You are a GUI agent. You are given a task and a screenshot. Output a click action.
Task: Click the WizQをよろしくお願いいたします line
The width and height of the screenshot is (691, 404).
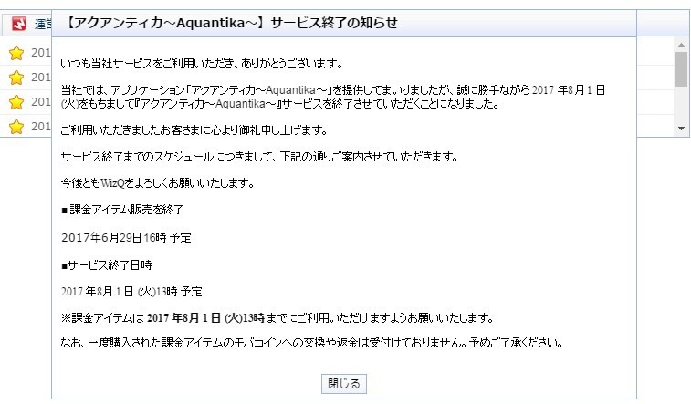pos(158,183)
